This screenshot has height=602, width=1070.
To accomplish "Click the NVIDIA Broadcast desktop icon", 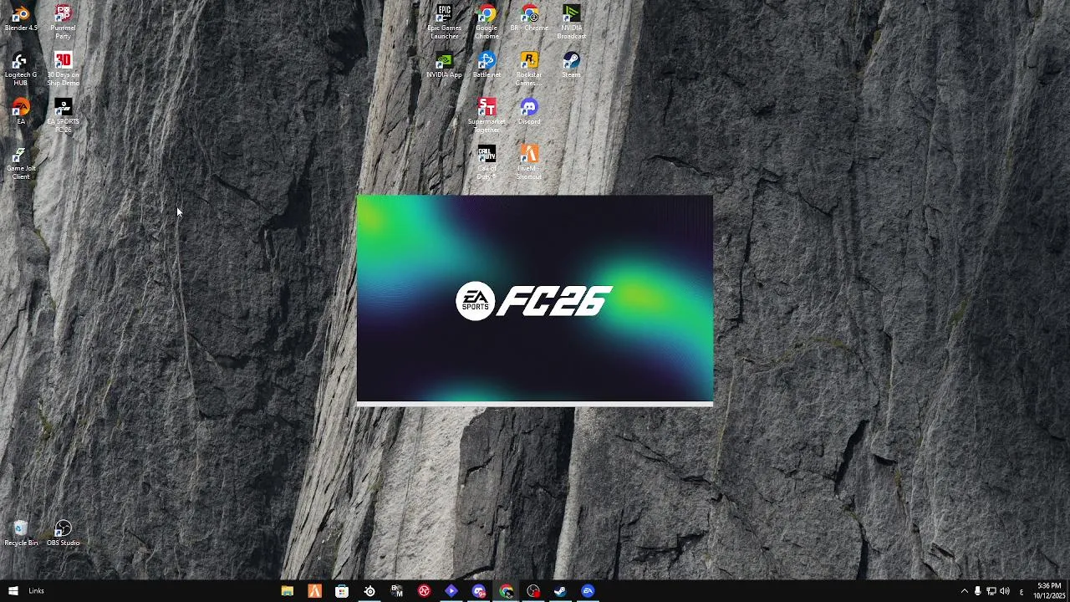I will (x=571, y=22).
